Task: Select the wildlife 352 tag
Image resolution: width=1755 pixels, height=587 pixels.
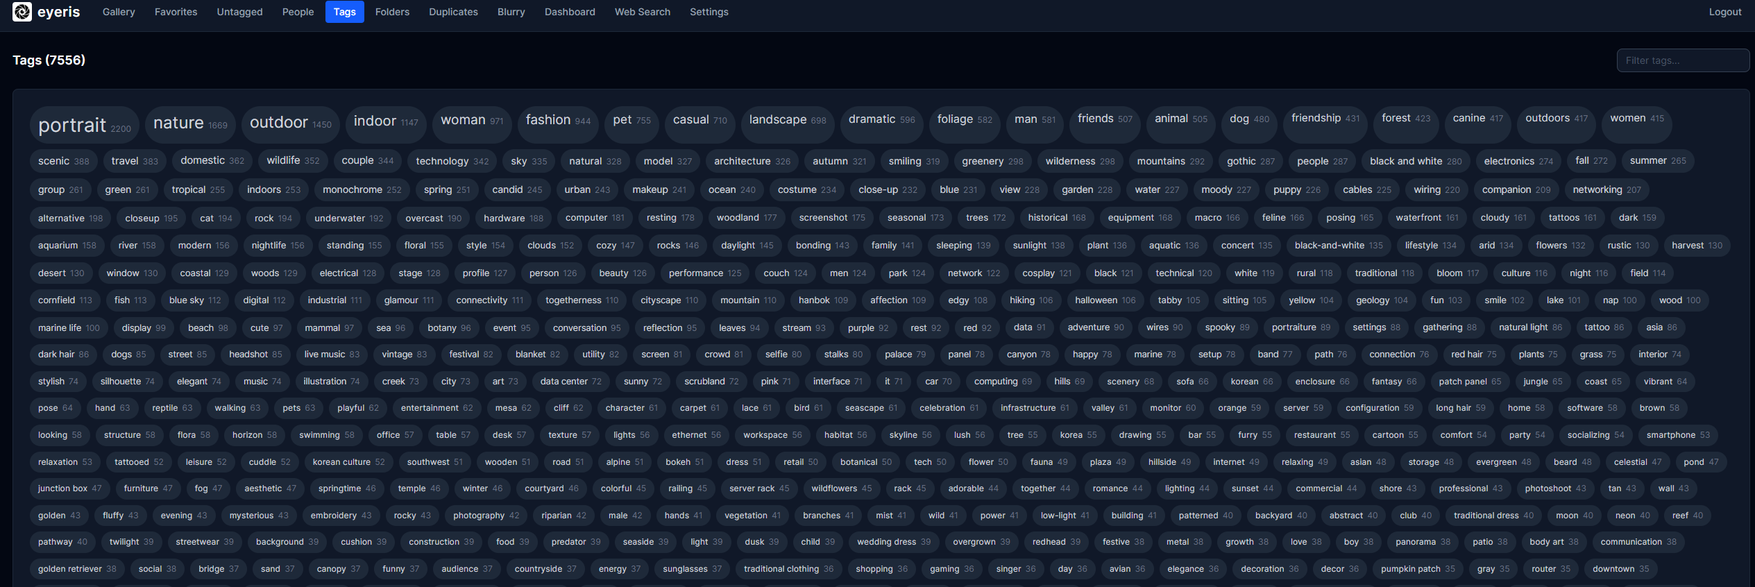Action: (293, 160)
